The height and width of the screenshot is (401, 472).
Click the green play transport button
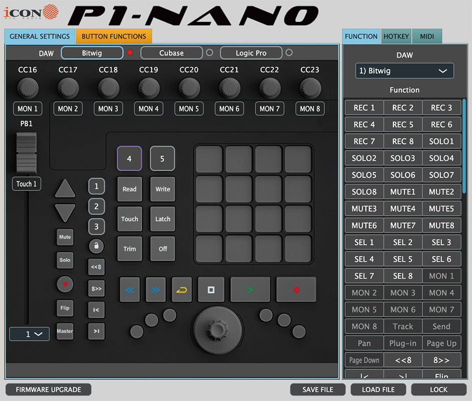point(250,290)
